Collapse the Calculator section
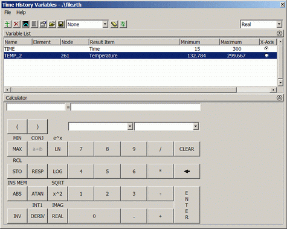 tap(279, 98)
